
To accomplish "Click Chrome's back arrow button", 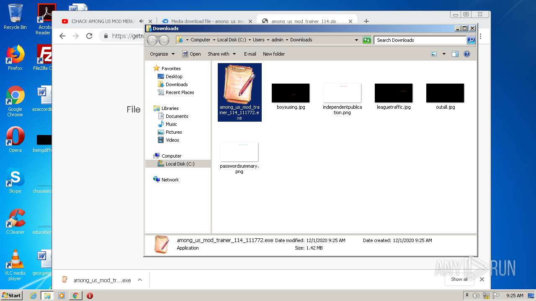I will click(x=62, y=36).
